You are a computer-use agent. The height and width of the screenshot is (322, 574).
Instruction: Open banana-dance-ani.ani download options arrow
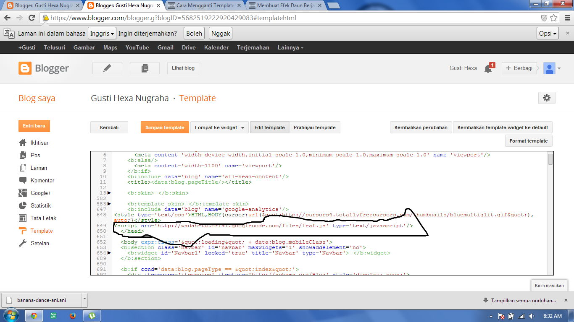point(84,300)
